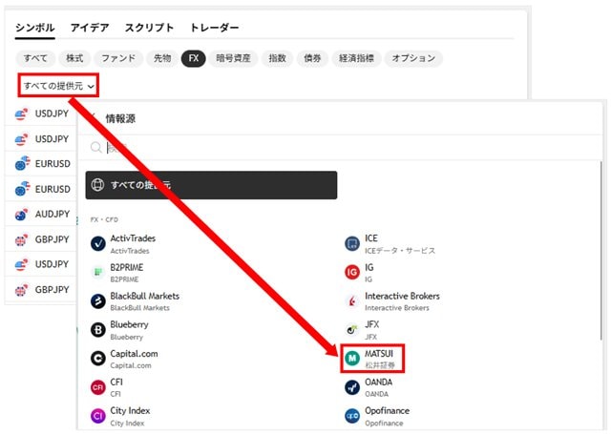Select OANDA provider name
Screen dimensions: 611x434
point(378,382)
